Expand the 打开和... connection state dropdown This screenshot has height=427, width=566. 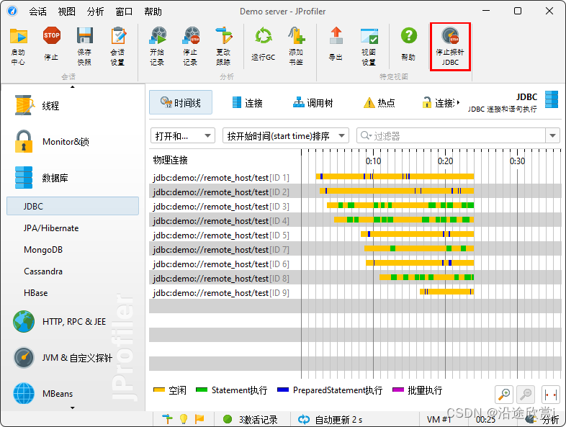click(183, 135)
